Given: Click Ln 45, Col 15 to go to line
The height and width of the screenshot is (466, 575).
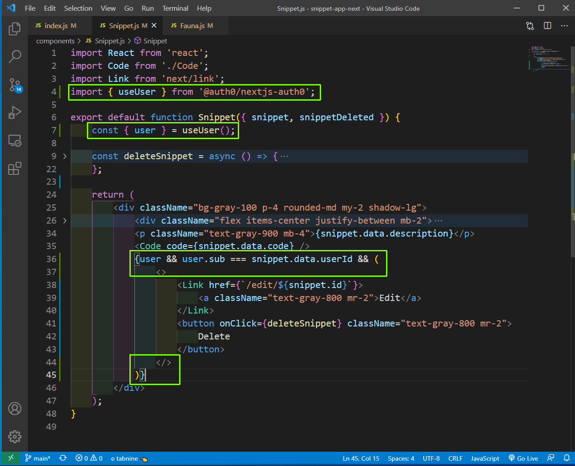Looking at the screenshot, I should click(x=361, y=458).
